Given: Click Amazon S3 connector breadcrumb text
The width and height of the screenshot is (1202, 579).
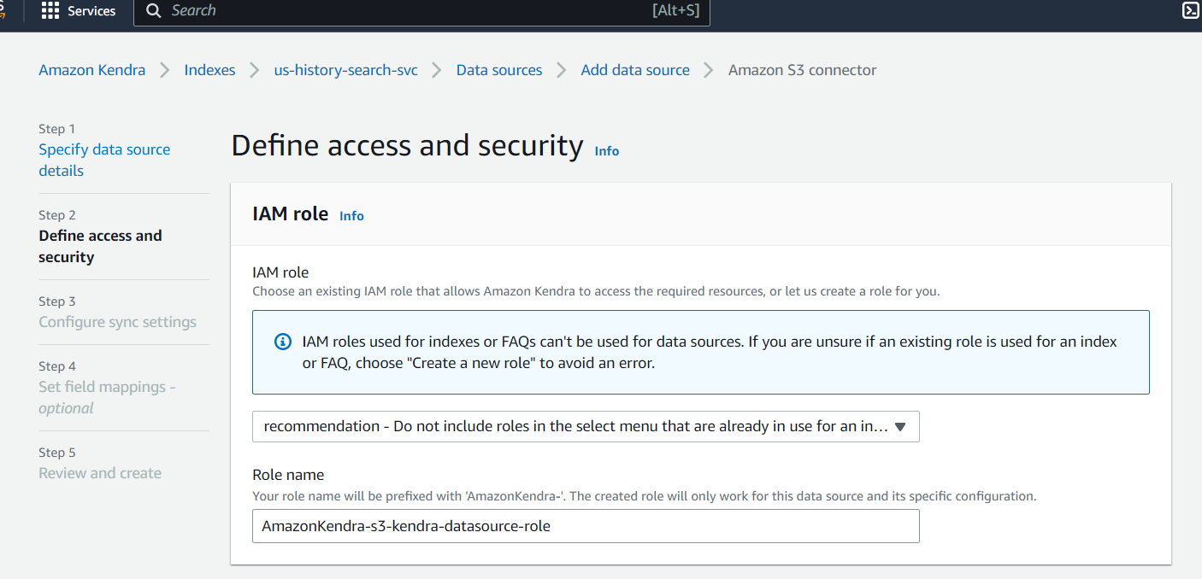Looking at the screenshot, I should click(802, 70).
